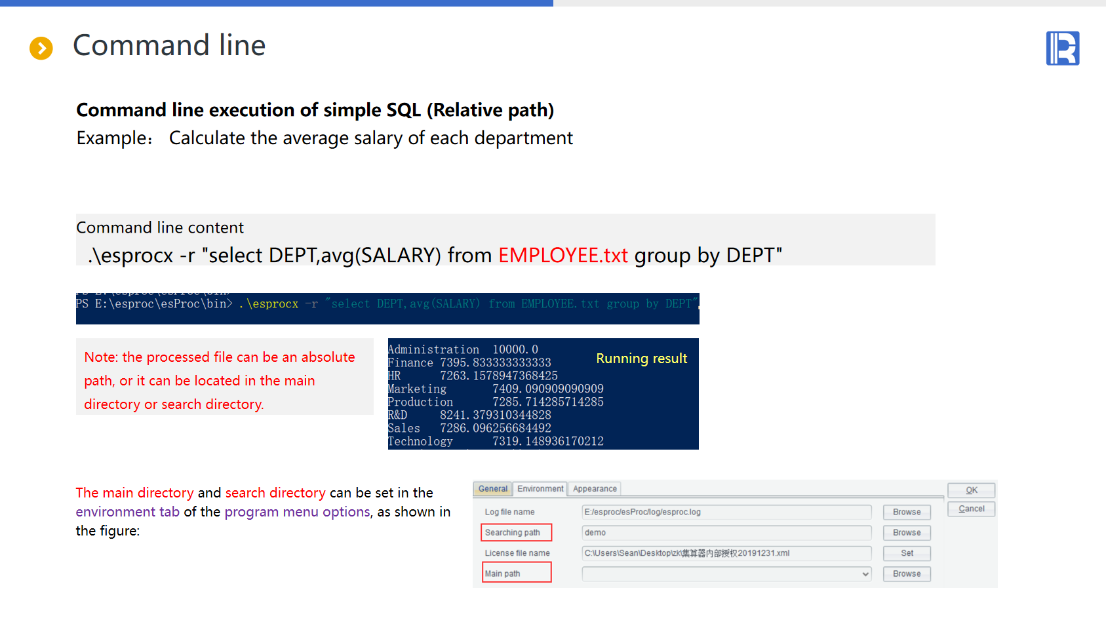The width and height of the screenshot is (1106, 622).
Task: Click Set button for License file
Action: pyautogui.click(x=906, y=553)
